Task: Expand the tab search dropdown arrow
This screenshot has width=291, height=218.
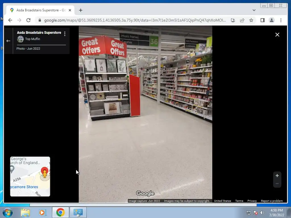Action: click(x=254, y=10)
